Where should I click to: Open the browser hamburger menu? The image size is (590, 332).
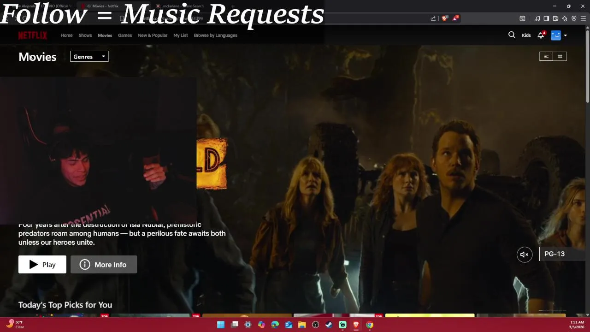point(583,18)
